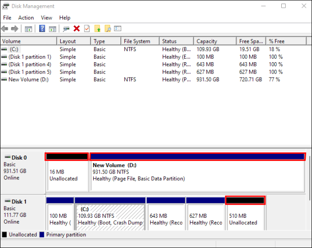Select the "(Disk 1 partition 4)" volume name
Image resolution: width=312 pixels, height=248 pixels.
pyautogui.click(x=30, y=64)
